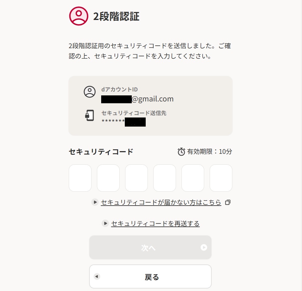Select the third security code digit box

136,178
